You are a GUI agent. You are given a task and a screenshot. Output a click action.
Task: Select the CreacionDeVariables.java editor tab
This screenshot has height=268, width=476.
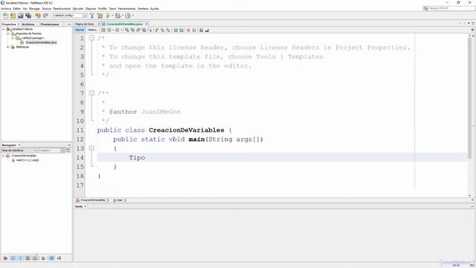pos(124,24)
